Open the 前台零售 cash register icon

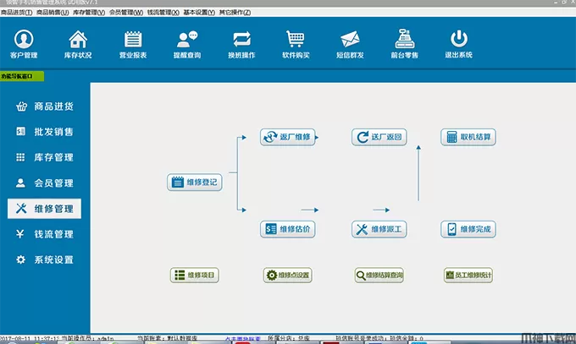(404, 44)
